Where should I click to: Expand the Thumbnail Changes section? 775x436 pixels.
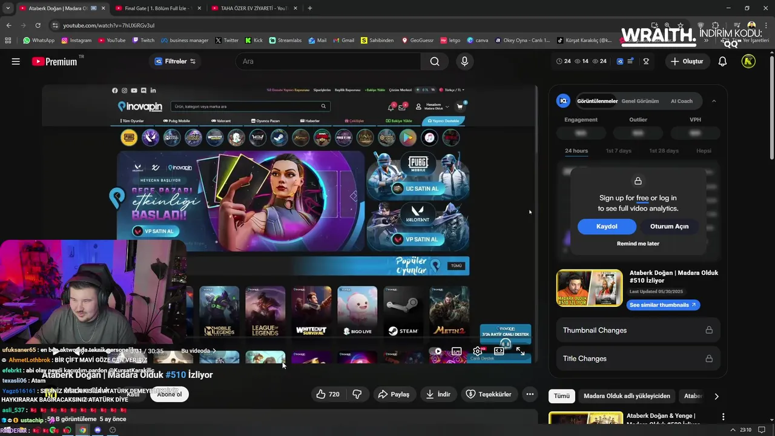click(x=638, y=330)
